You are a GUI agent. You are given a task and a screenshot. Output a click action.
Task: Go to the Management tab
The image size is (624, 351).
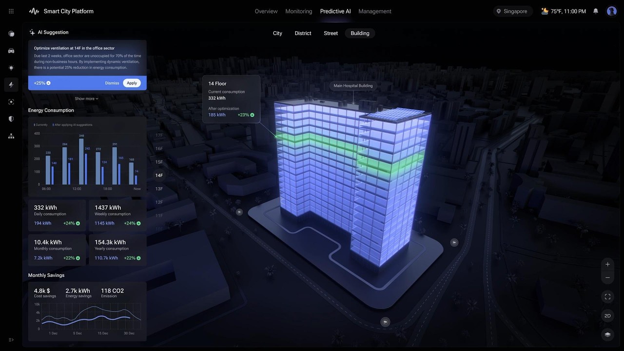375,11
